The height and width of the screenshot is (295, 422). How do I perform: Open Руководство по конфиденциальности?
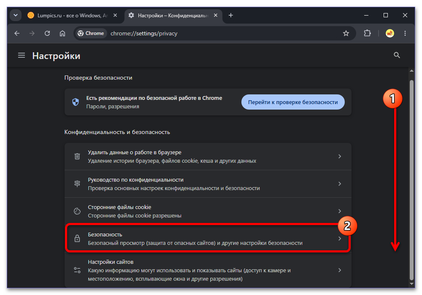(208, 184)
